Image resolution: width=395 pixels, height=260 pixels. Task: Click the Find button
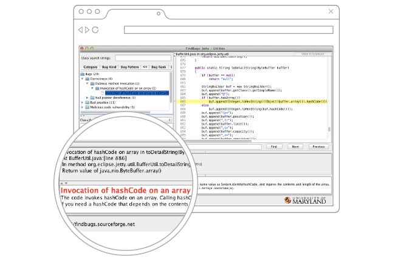coord(274,147)
